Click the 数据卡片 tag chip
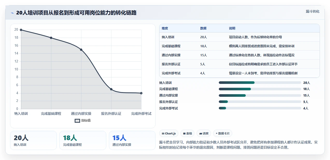 tap(222, 133)
